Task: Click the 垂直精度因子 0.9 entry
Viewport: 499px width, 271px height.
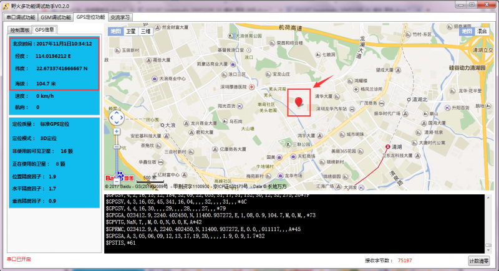Action: click(34, 201)
